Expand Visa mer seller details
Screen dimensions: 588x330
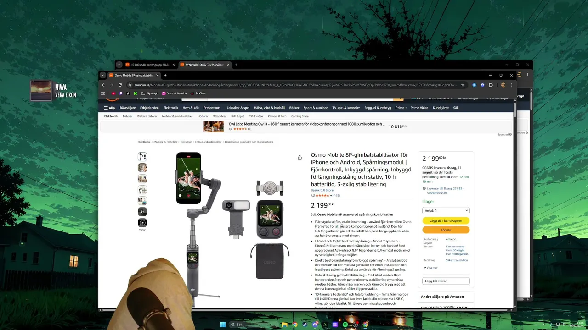tap(430, 268)
